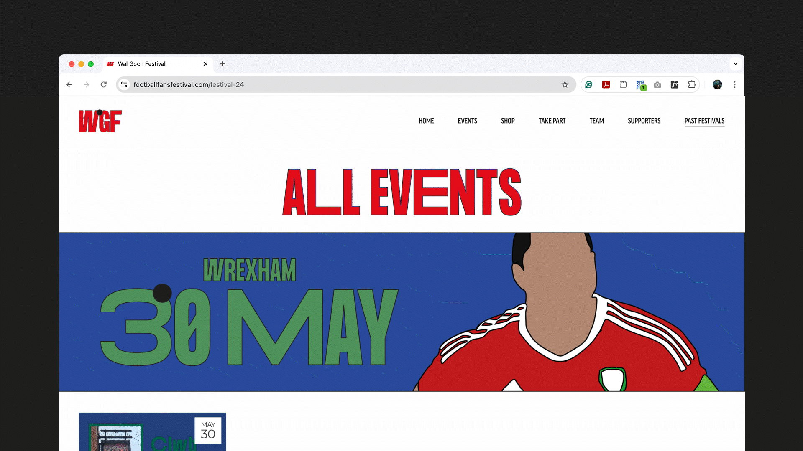This screenshot has width=803, height=451.
Task: Go to the HOME nav item
Action: [426, 121]
